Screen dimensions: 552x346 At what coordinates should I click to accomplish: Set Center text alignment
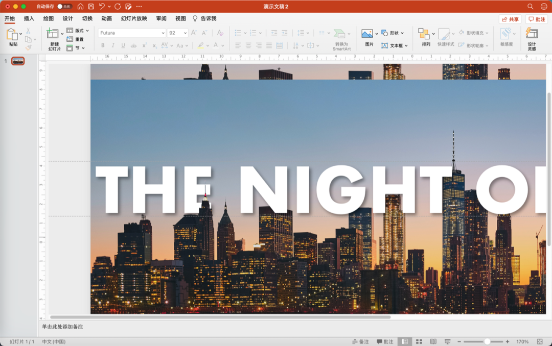coord(248,45)
